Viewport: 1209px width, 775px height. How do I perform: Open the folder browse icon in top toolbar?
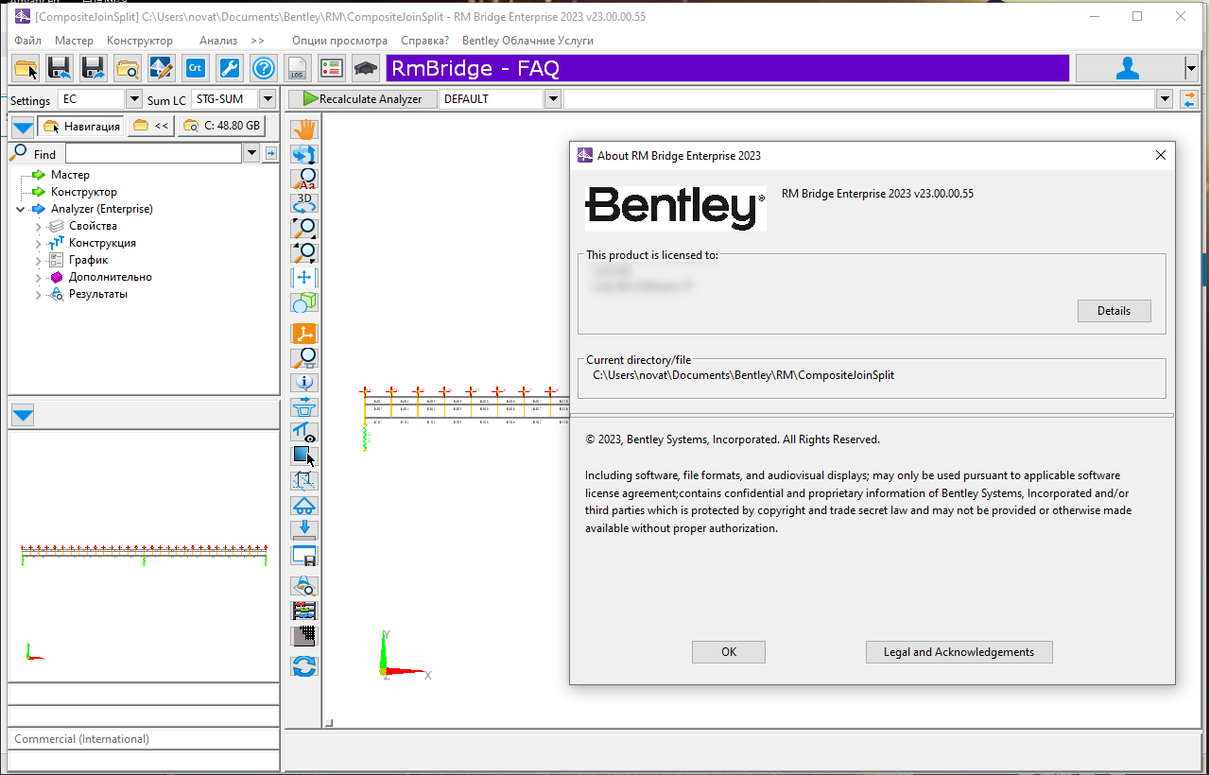tap(128, 68)
